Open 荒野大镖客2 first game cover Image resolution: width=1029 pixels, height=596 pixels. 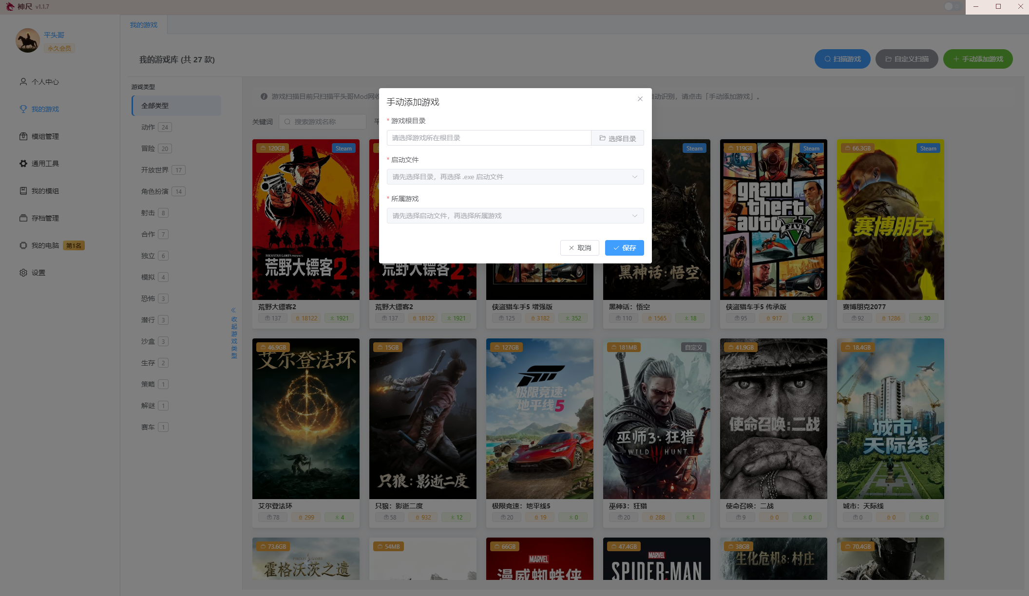(x=306, y=220)
